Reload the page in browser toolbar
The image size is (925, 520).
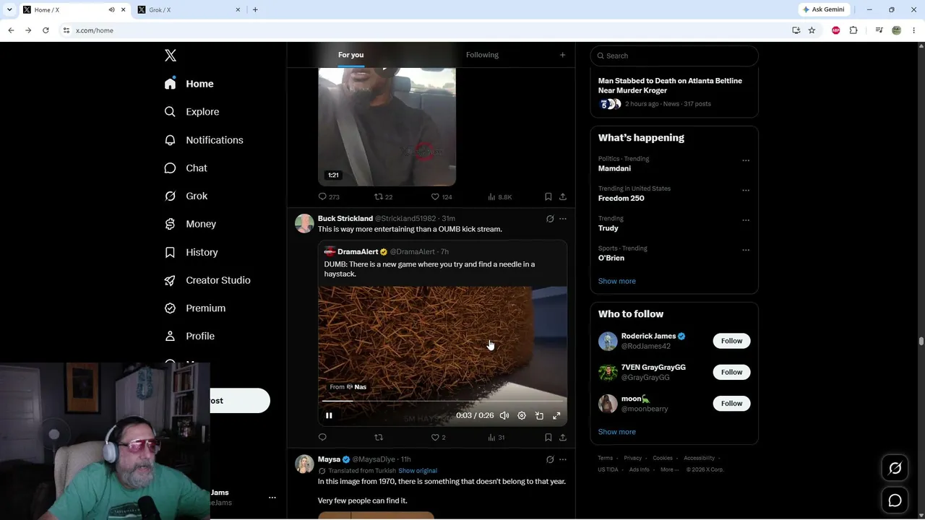click(x=46, y=30)
